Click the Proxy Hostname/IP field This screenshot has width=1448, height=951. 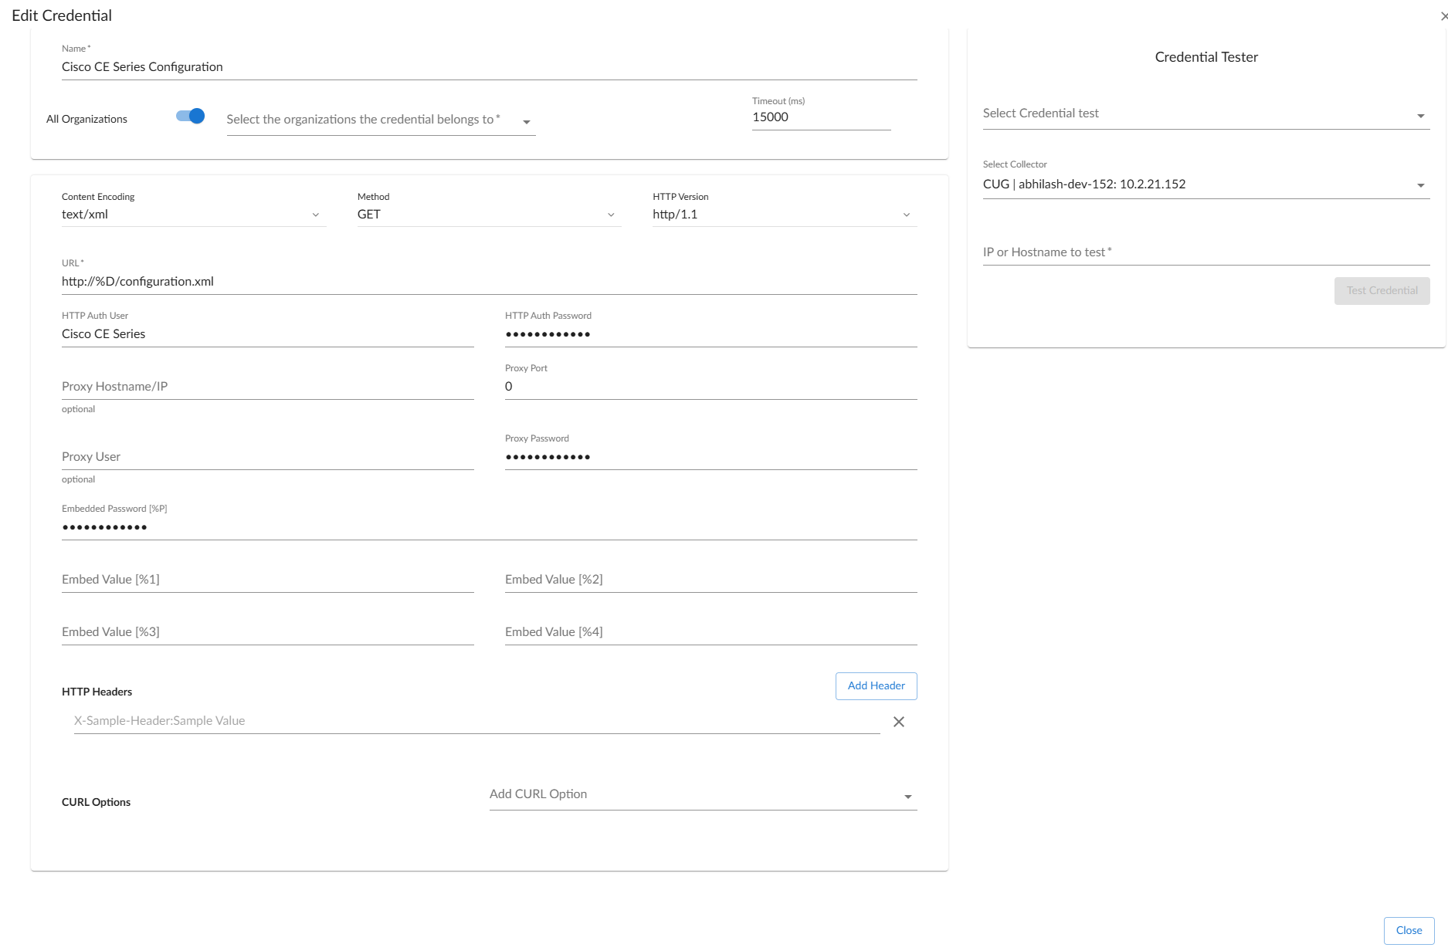coord(267,387)
